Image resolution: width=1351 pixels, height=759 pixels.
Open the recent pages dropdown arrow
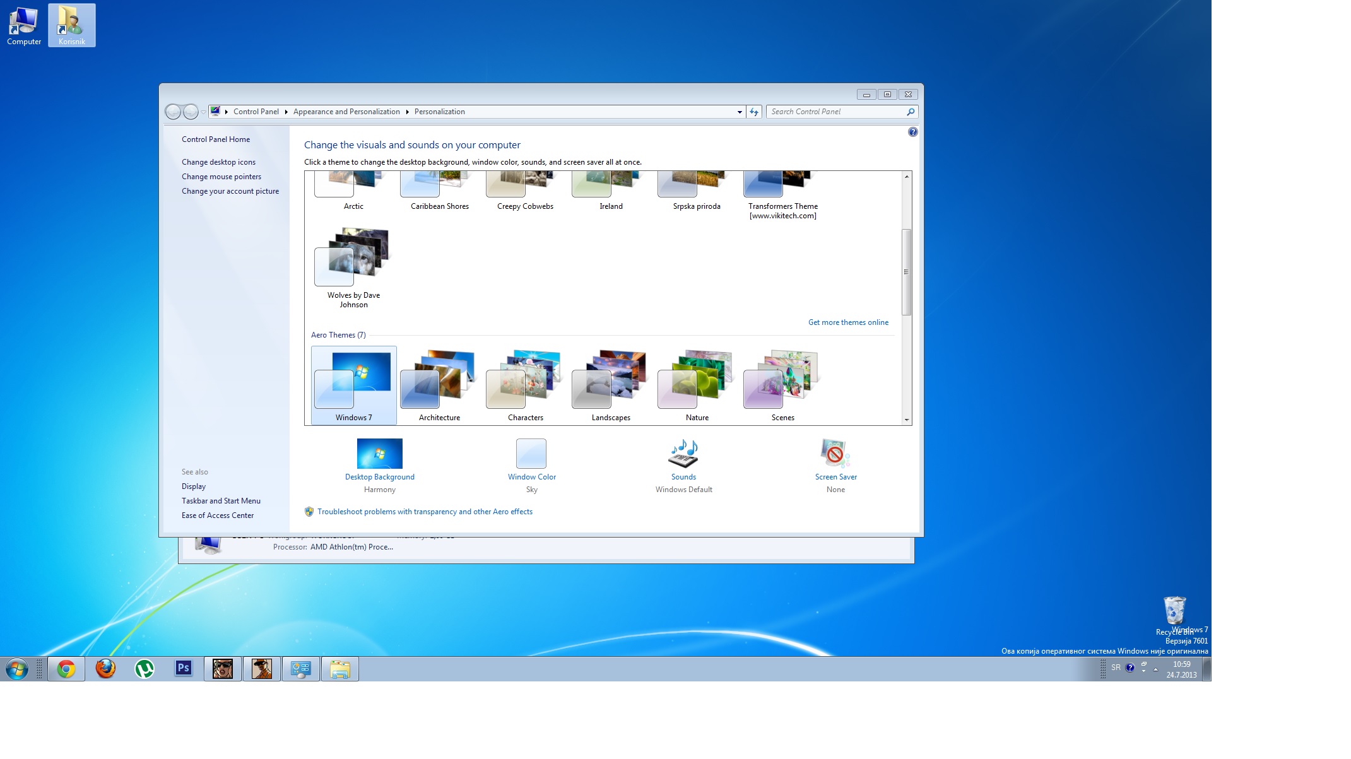203,112
